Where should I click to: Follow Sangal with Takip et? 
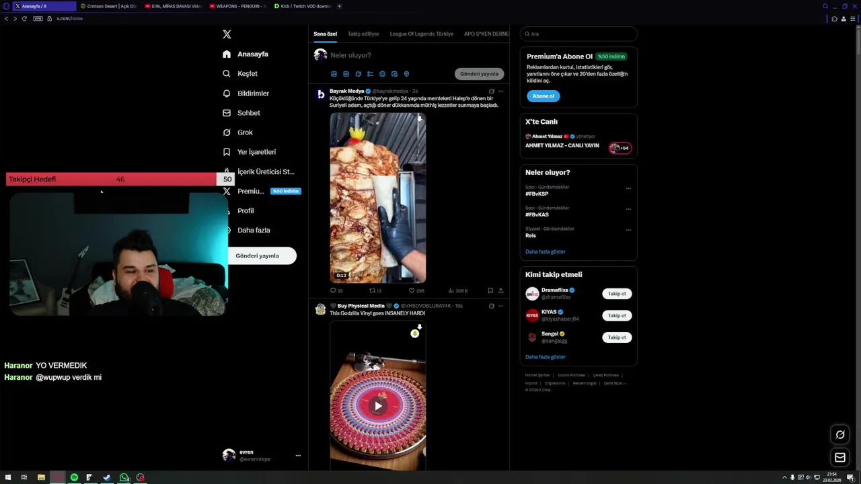pos(617,337)
